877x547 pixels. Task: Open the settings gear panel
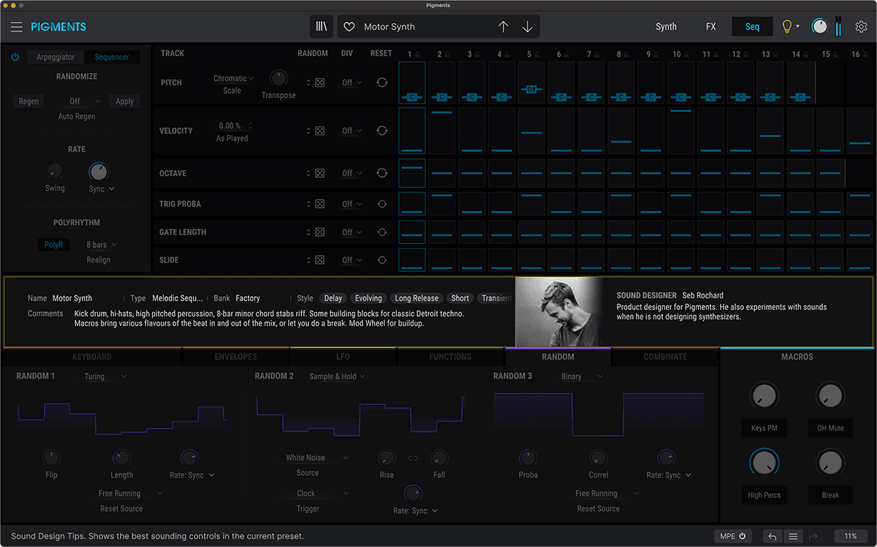tap(862, 27)
